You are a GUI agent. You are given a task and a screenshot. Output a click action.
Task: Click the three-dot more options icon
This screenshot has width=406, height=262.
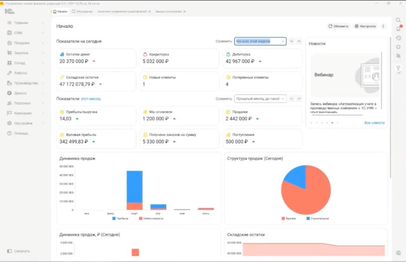pyautogui.click(x=383, y=26)
